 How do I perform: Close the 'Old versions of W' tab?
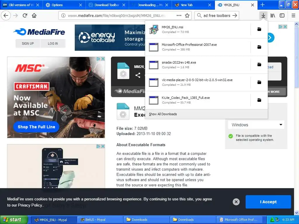tap(38, 5)
